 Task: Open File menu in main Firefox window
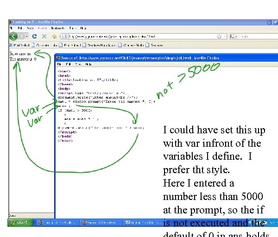point(11,28)
